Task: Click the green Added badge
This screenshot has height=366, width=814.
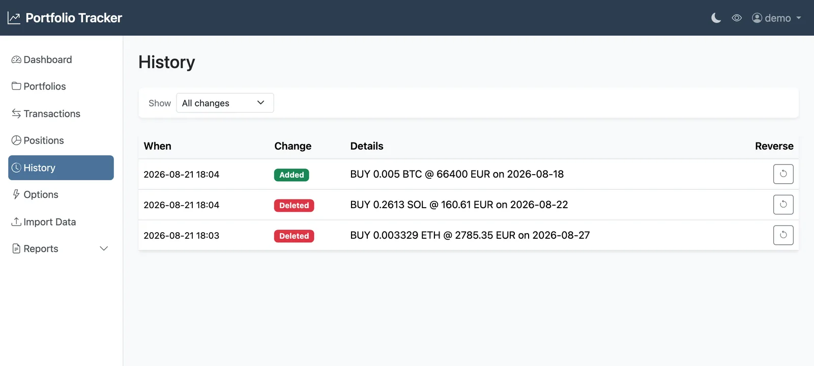Action: pyautogui.click(x=292, y=175)
